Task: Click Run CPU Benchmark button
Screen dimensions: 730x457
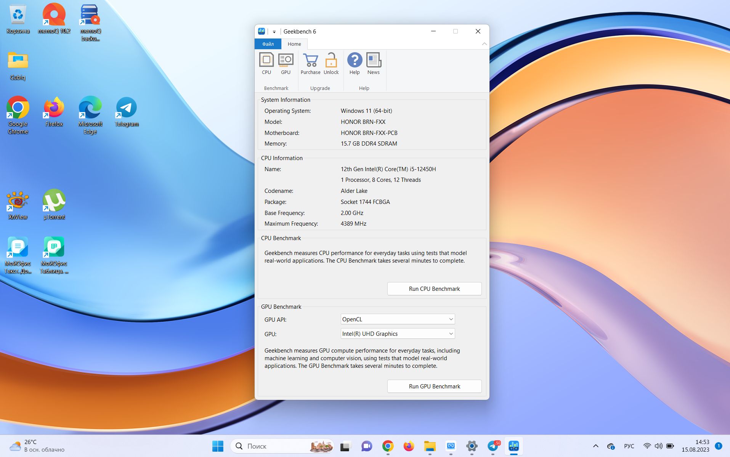Action: 434,289
